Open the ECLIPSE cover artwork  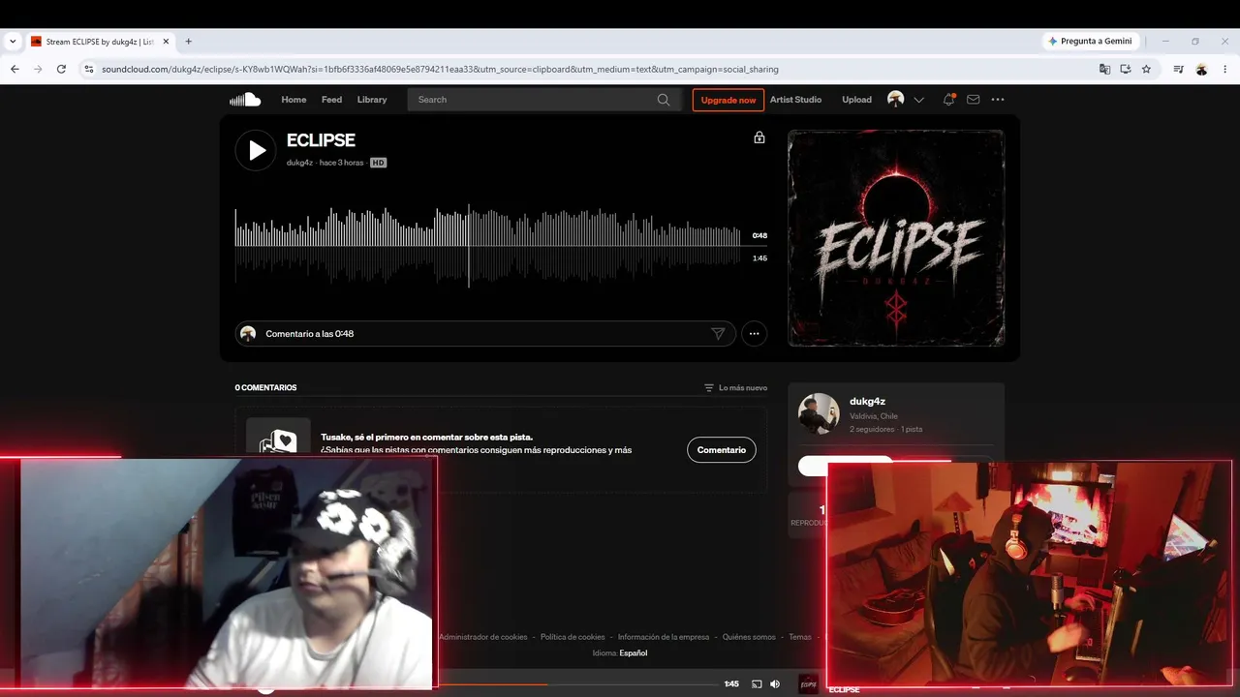click(896, 238)
